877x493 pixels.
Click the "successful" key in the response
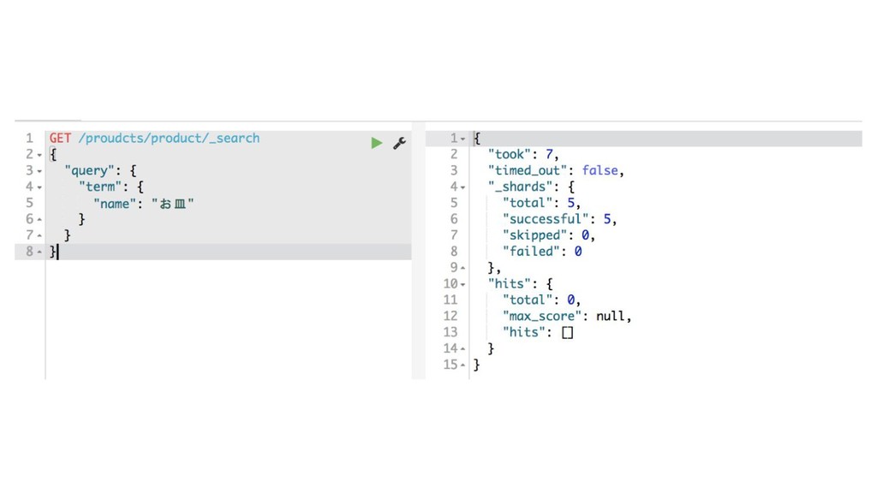[546, 219]
